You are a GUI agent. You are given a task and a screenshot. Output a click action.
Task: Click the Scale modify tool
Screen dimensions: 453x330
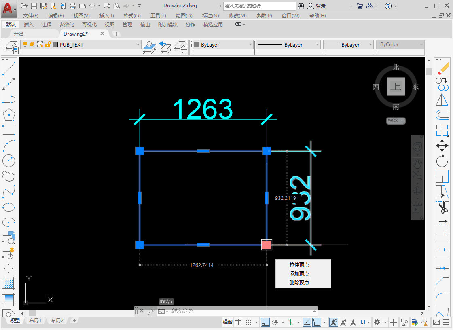[x=442, y=176]
